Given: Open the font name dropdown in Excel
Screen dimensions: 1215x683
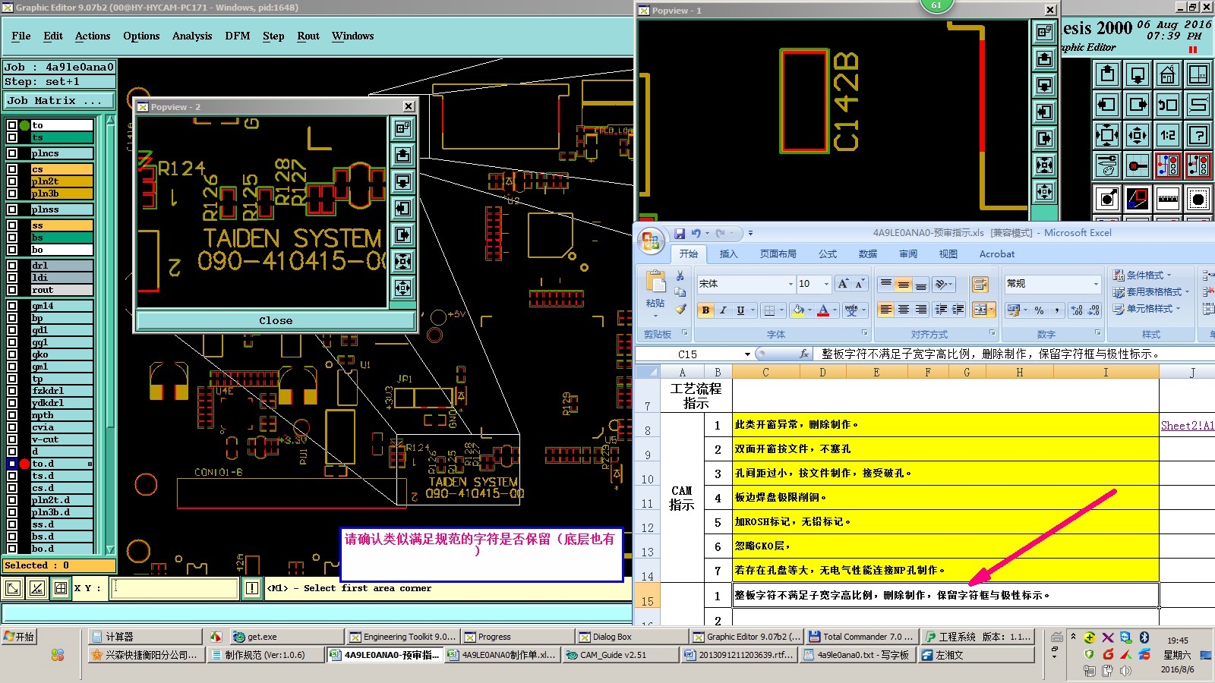Looking at the screenshot, I should pyautogui.click(x=790, y=284).
